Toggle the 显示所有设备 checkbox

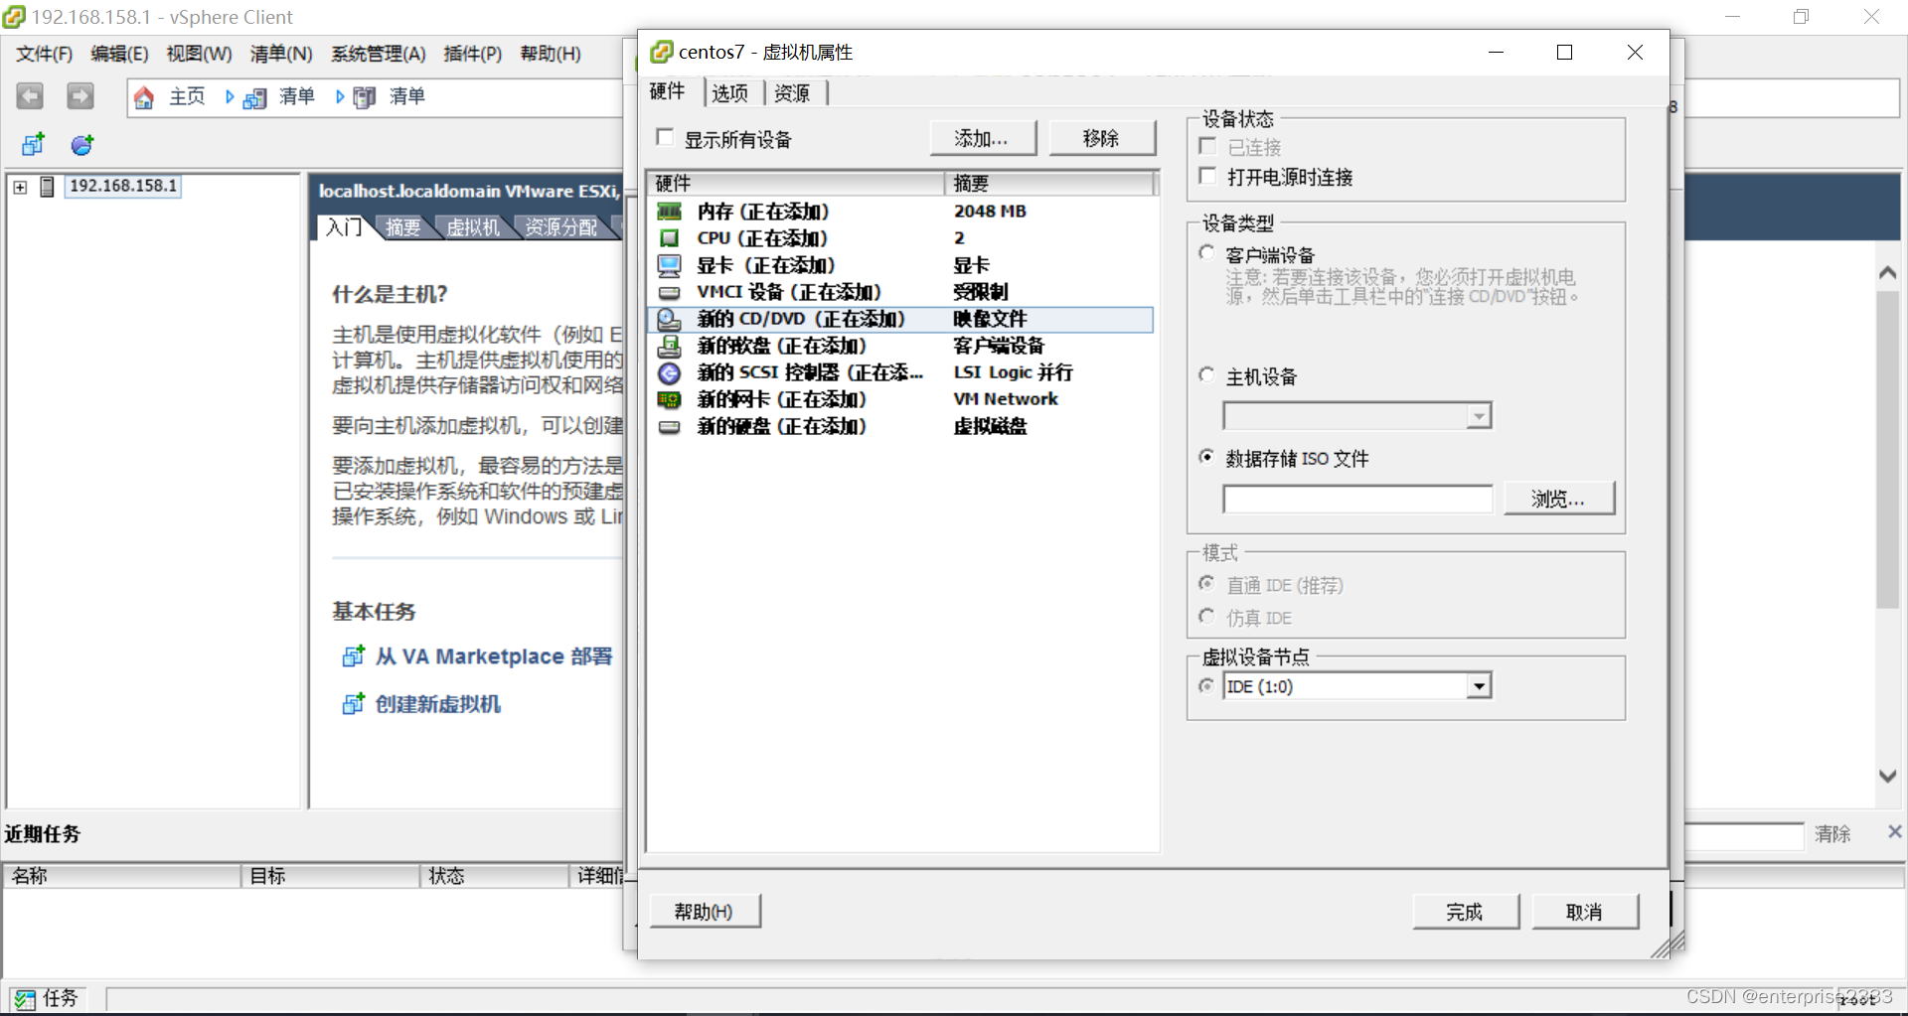(666, 137)
